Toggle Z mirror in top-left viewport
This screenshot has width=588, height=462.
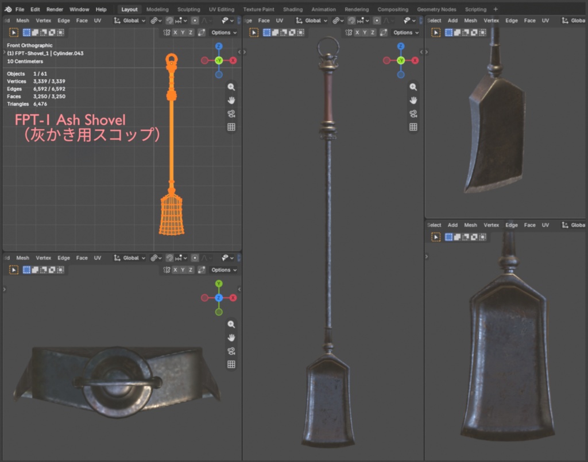click(191, 33)
